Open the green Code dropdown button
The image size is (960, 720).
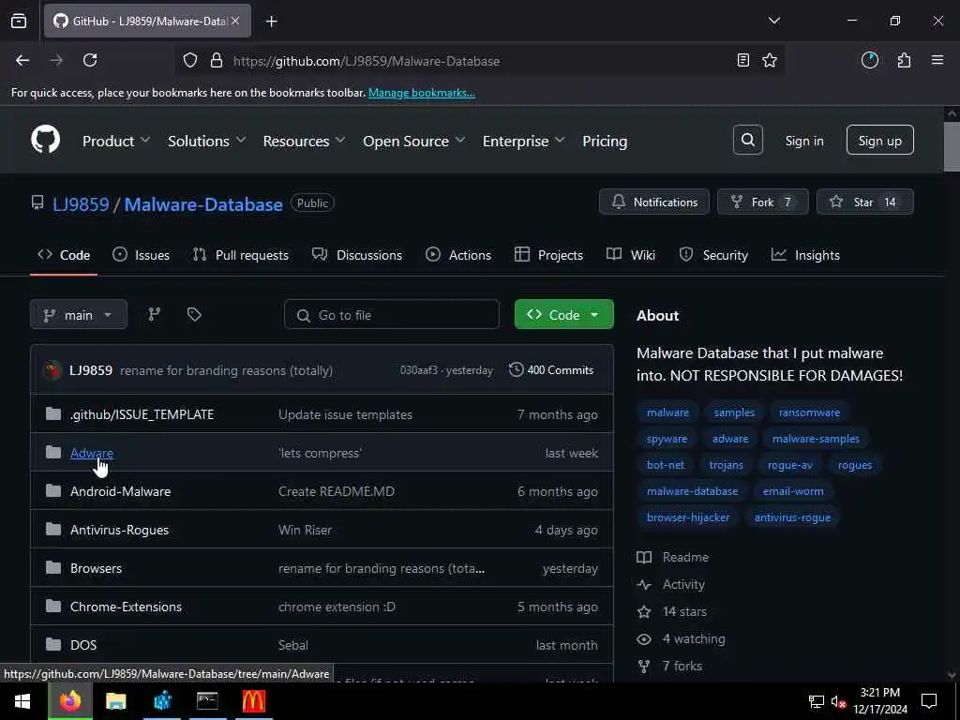coord(563,314)
